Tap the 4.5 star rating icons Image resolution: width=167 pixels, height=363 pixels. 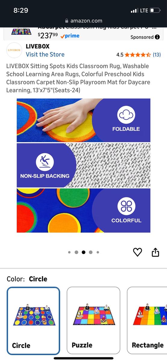click(x=138, y=55)
